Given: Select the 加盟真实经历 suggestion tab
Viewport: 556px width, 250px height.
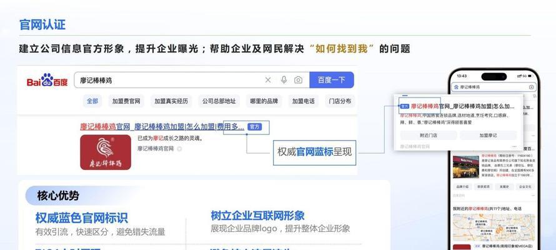Looking at the screenshot, I should pos(171,101).
